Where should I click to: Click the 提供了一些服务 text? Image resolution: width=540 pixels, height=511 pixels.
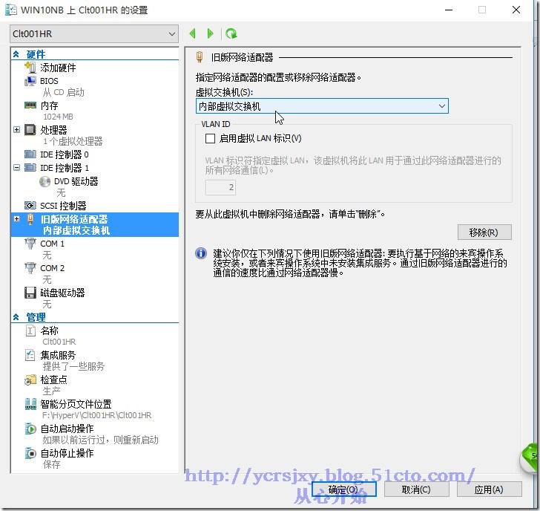(73, 366)
